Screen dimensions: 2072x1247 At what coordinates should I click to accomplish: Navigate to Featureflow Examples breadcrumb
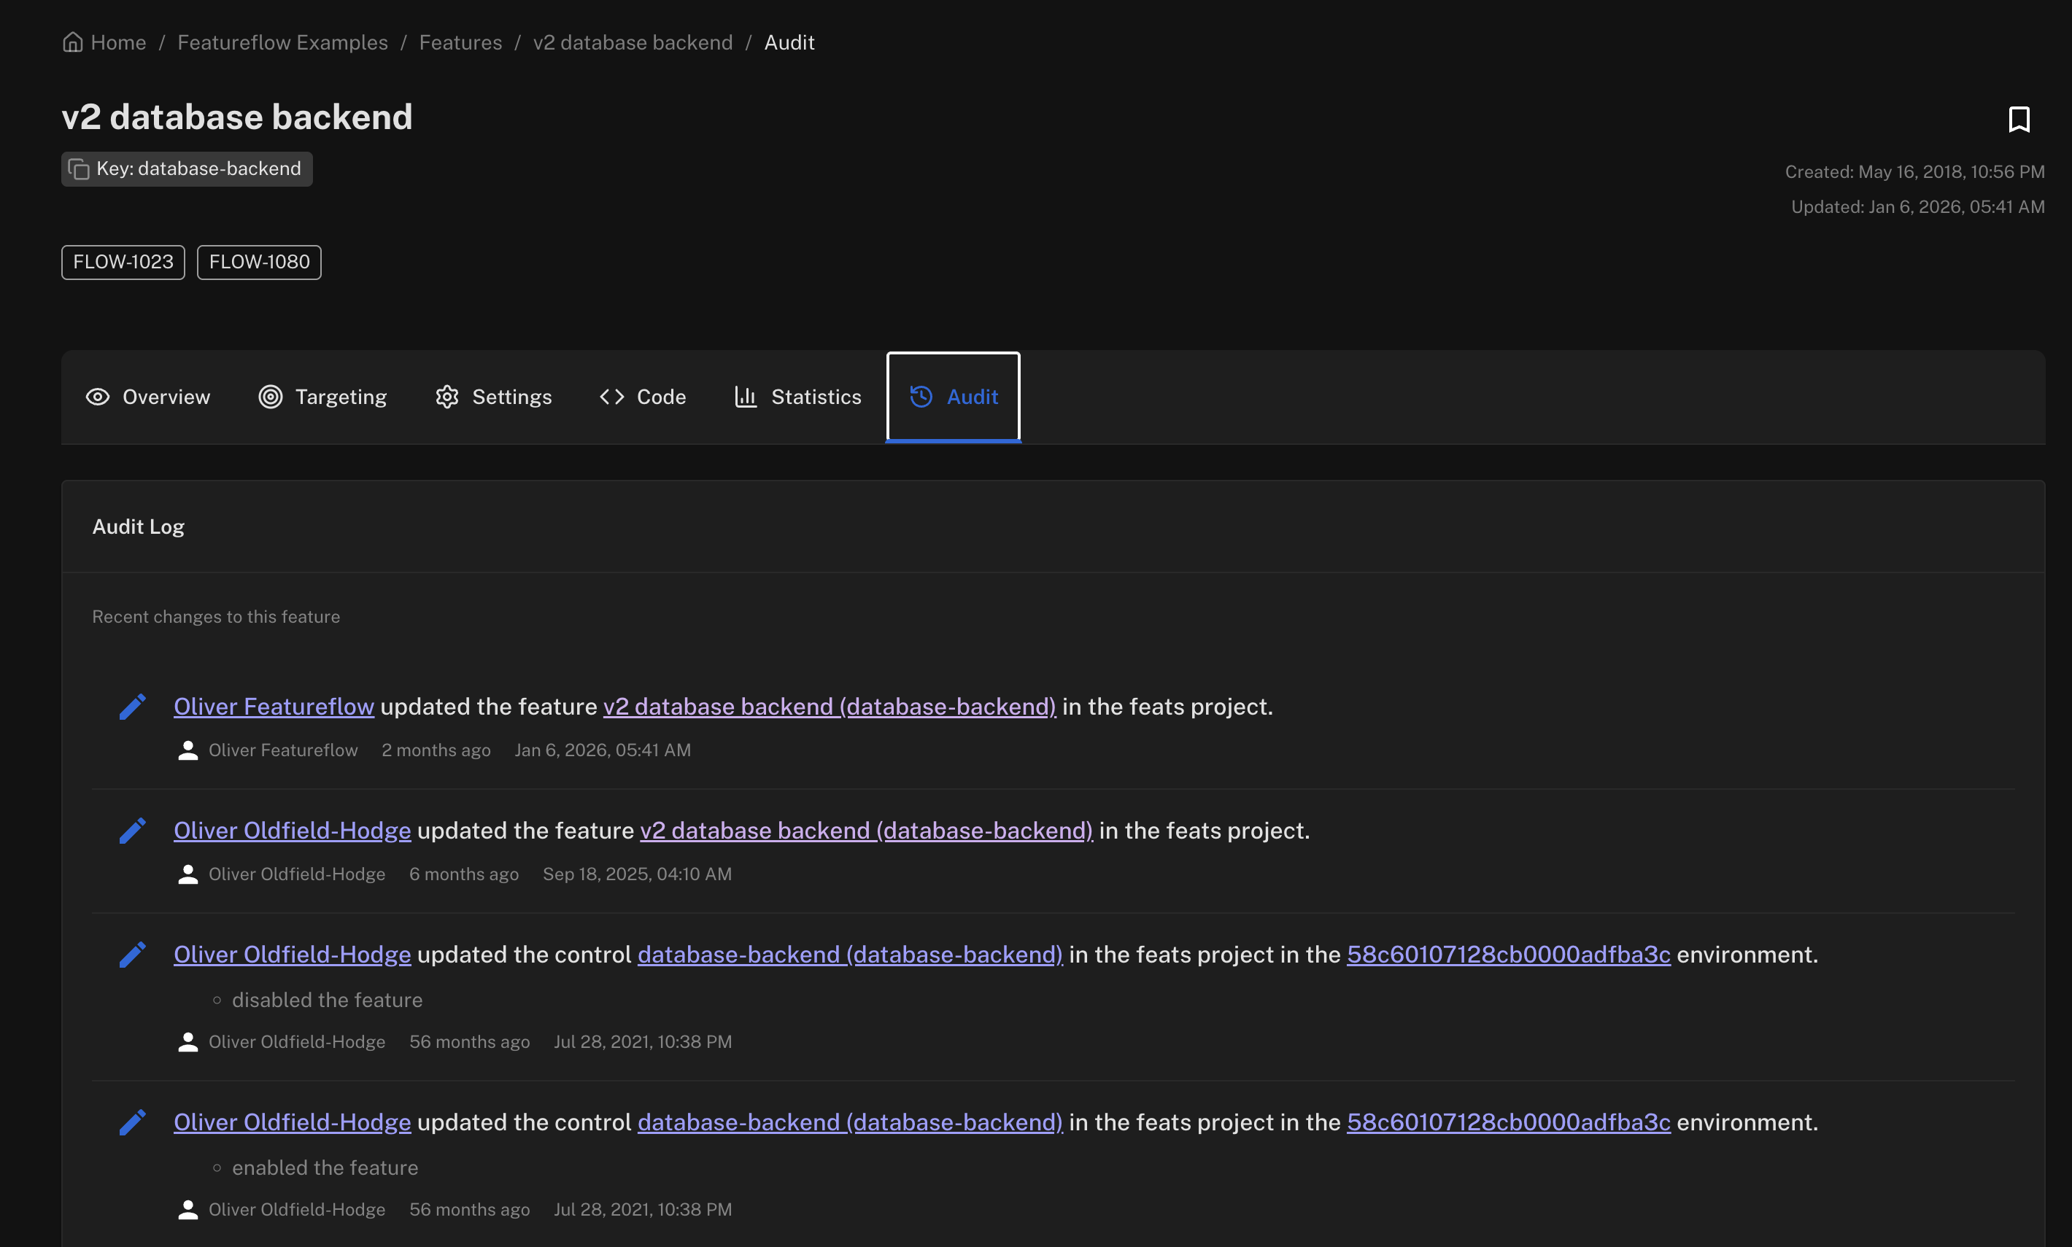[282, 42]
